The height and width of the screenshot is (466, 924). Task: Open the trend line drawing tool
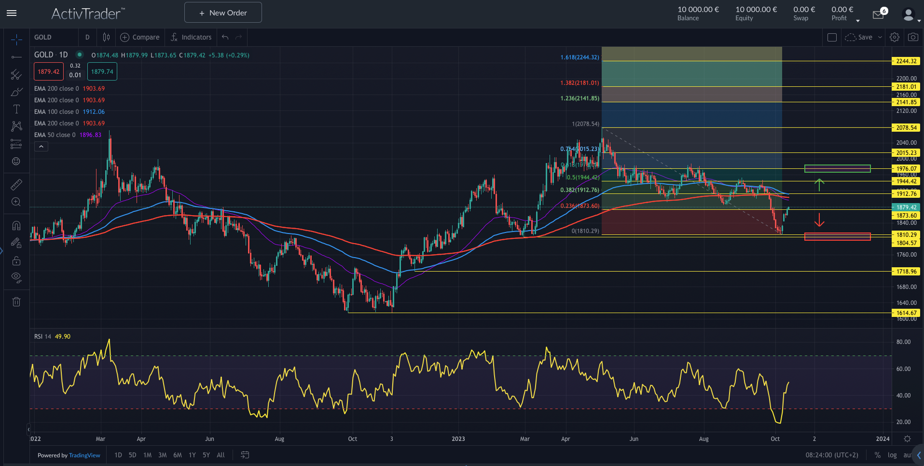[x=16, y=57]
